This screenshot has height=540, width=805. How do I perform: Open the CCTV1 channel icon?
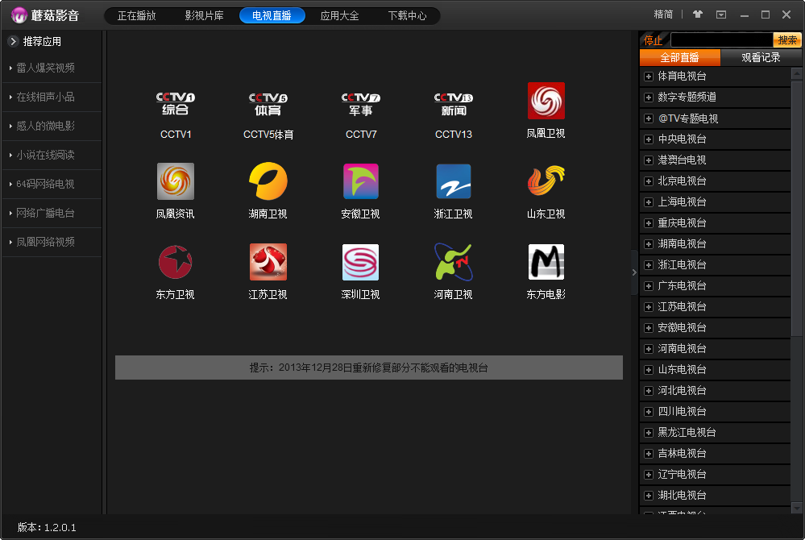(x=176, y=103)
